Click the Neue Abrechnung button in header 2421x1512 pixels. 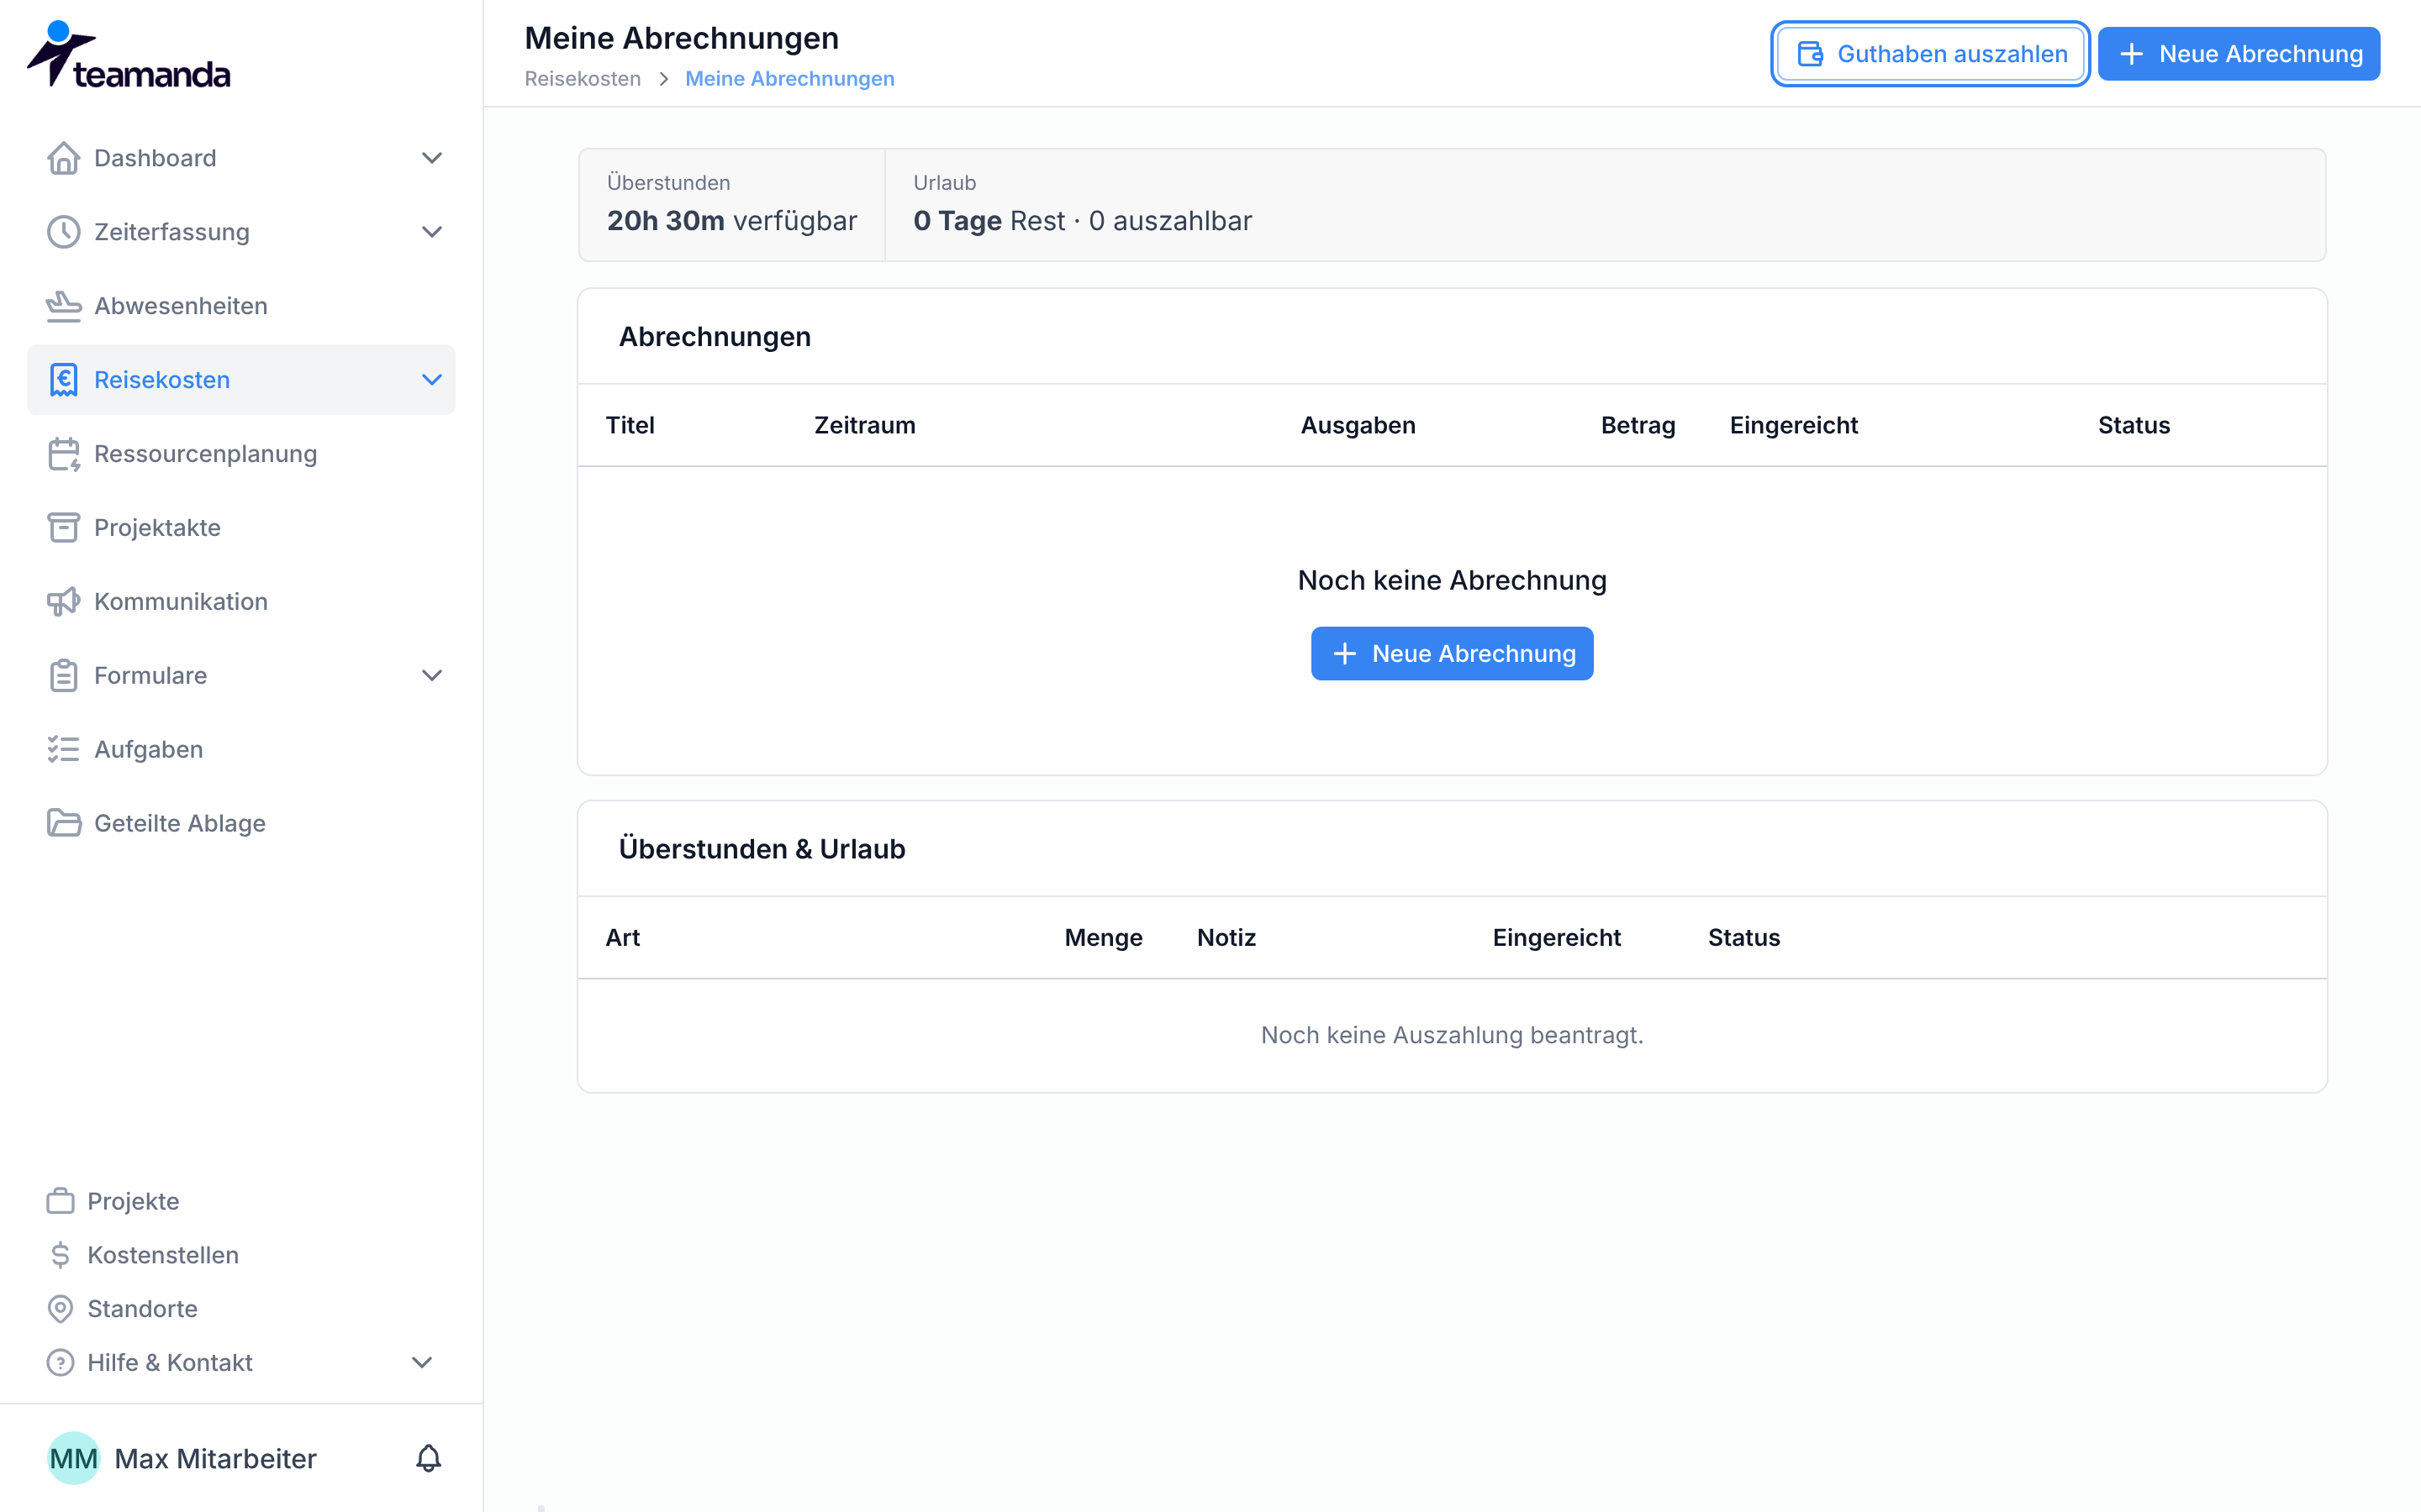[2239, 54]
